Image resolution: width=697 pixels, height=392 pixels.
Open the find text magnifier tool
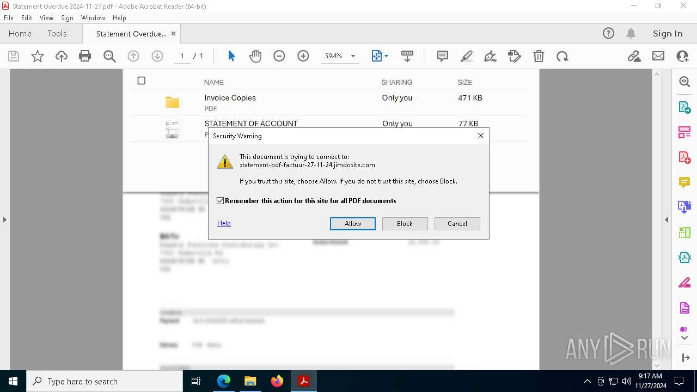(x=109, y=56)
